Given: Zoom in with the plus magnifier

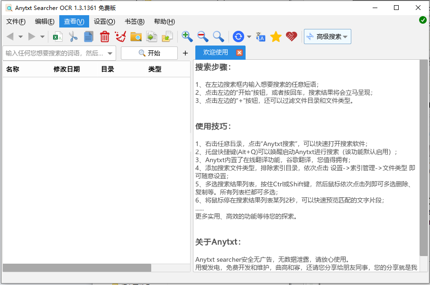Looking at the screenshot, I should [x=187, y=37].
